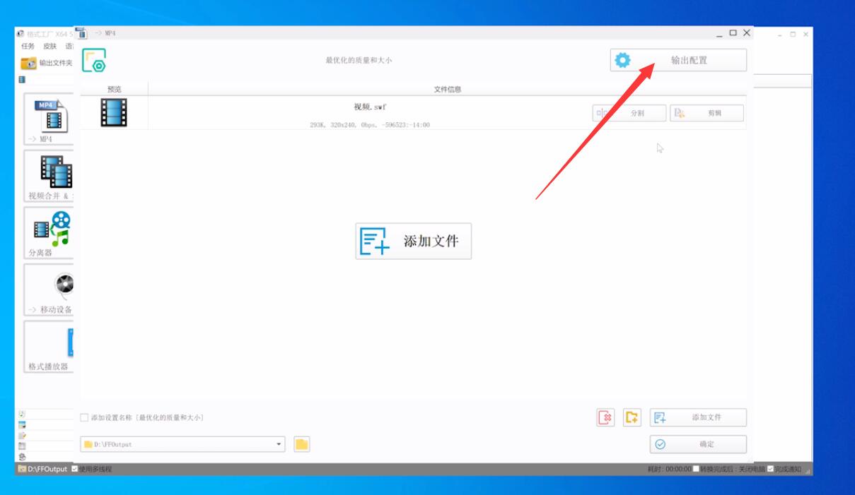Click the preset settings icon at dialog top-left
855x495 pixels.
[x=94, y=61]
